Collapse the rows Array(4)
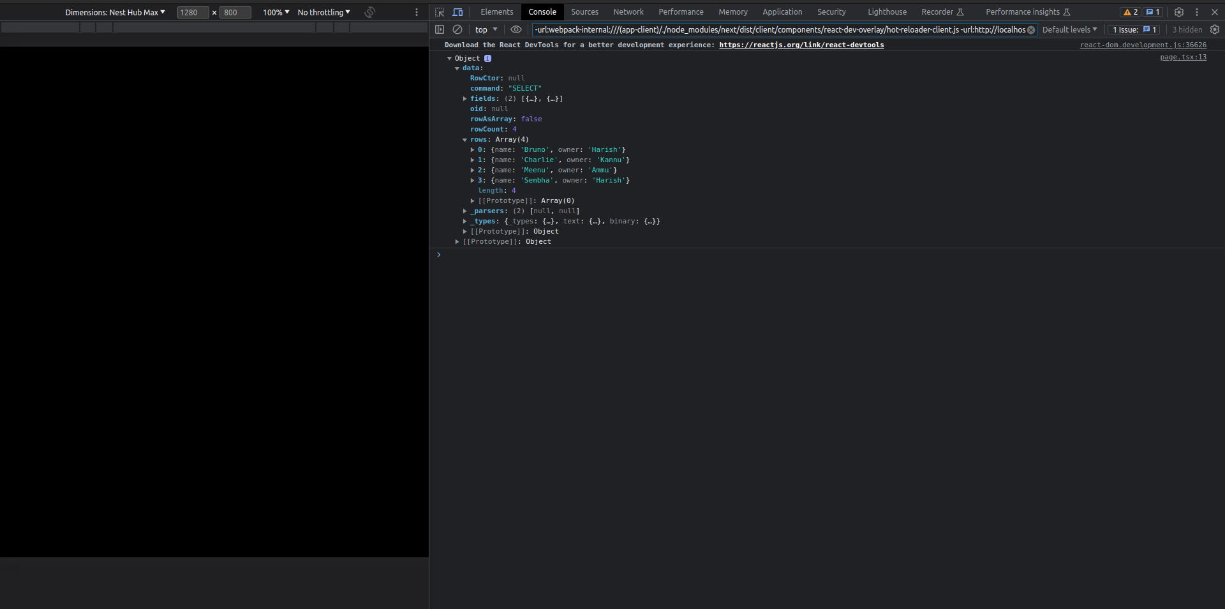Image resolution: width=1225 pixels, height=609 pixels. (x=464, y=140)
